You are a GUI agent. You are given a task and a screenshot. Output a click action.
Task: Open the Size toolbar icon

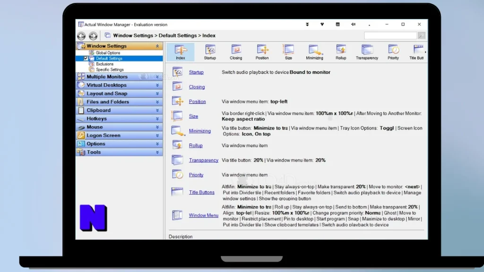point(288,52)
